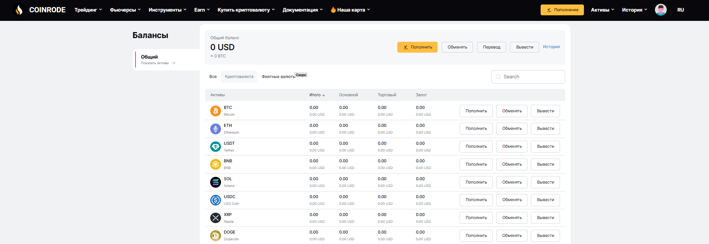The image size is (709, 244).
Task: Expand the Трейдинг dropdown menu
Action: pyautogui.click(x=88, y=10)
